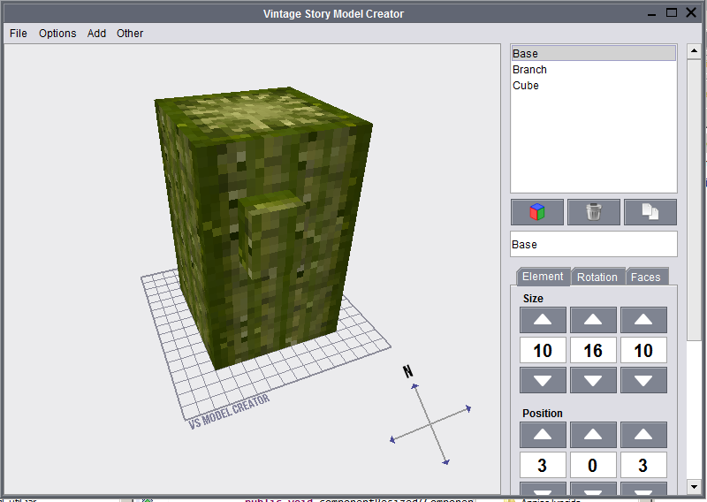Click the trash can delete element icon
Screen dimensions: 707x502
[x=593, y=212]
